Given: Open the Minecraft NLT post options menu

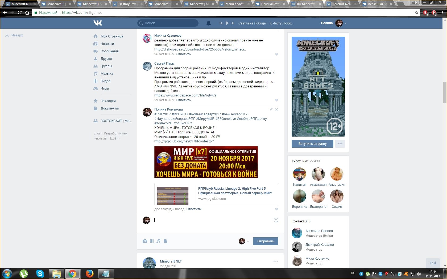Looking at the screenshot, I should point(276,262).
